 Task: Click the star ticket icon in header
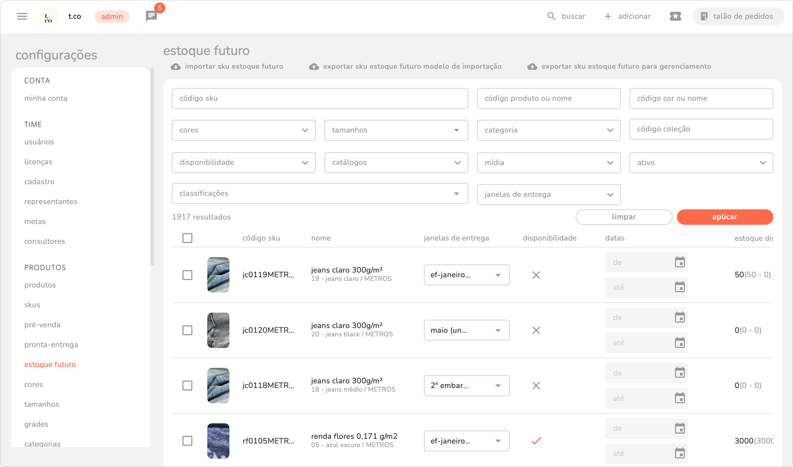[x=675, y=16]
